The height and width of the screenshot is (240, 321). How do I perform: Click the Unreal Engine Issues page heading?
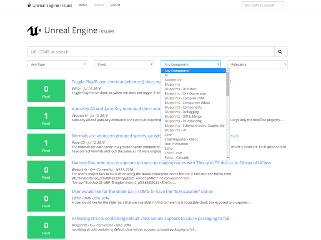click(x=79, y=31)
